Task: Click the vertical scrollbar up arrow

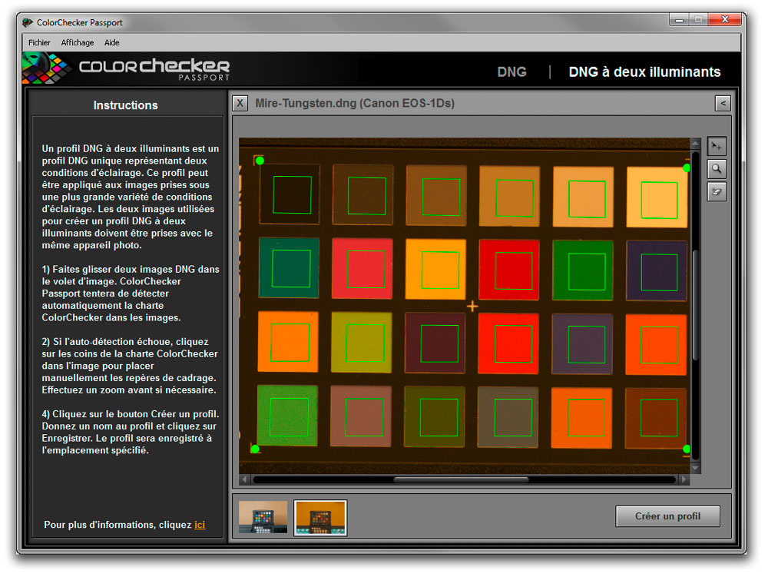Action: (695, 144)
